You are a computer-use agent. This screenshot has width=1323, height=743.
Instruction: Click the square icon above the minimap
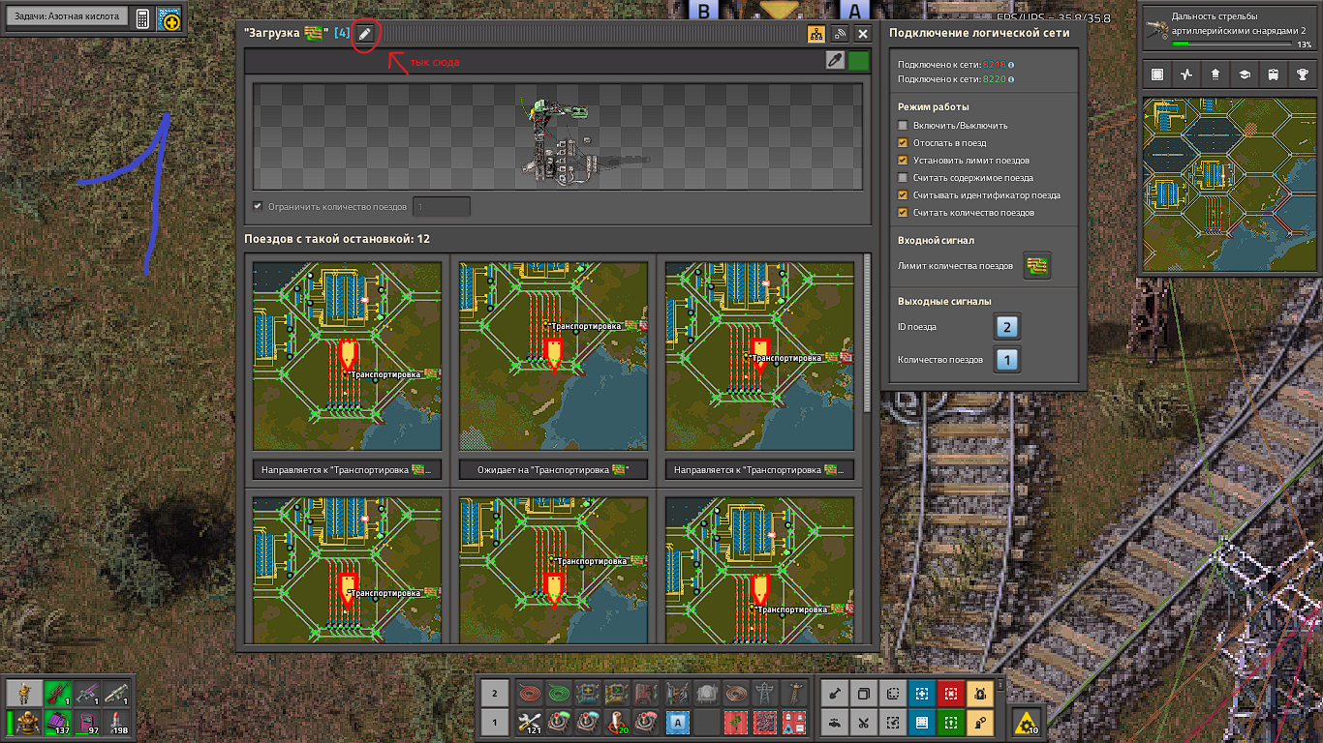1156,74
